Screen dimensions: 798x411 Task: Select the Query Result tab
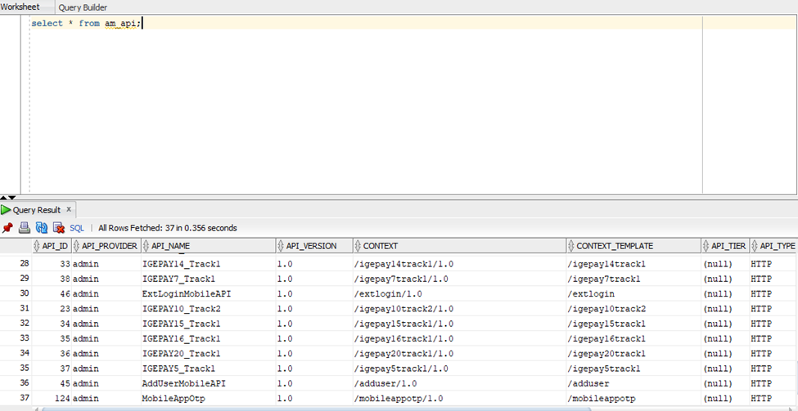click(x=36, y=210)
